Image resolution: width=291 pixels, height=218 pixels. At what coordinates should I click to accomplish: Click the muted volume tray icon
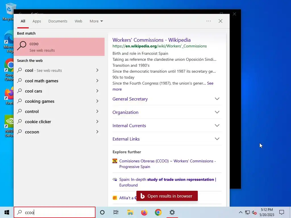tap(254, 212)
